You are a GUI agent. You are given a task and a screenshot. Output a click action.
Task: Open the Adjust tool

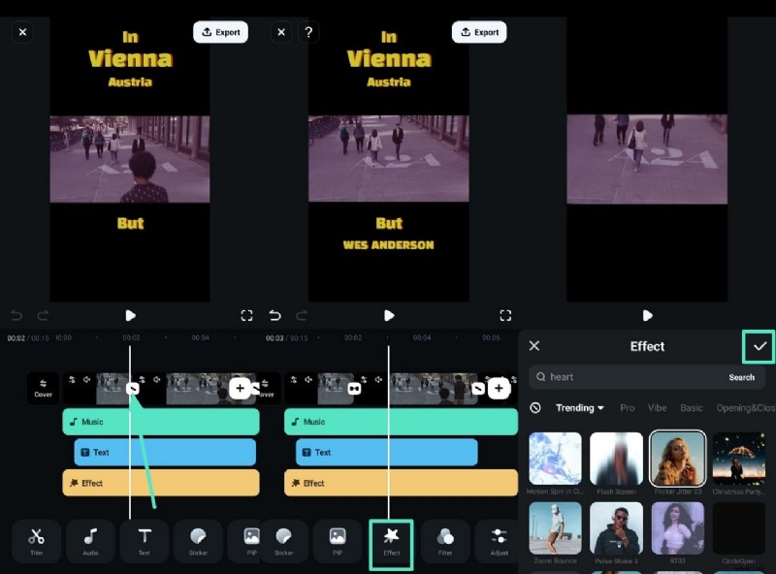point(498,543)
